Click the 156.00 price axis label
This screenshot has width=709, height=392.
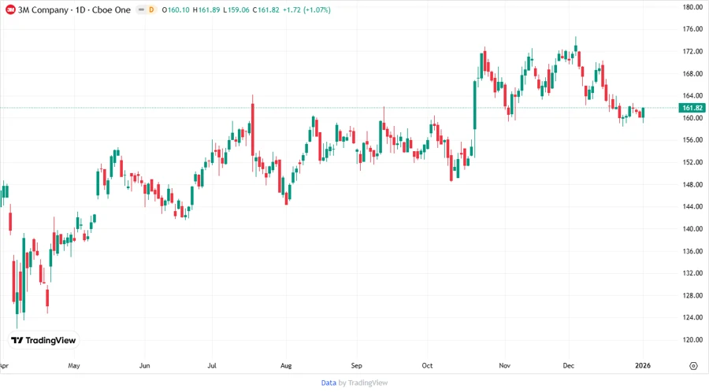692,140
